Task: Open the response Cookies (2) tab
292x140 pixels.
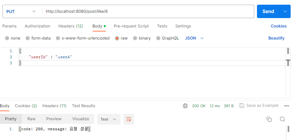Action: pos(26,106)
